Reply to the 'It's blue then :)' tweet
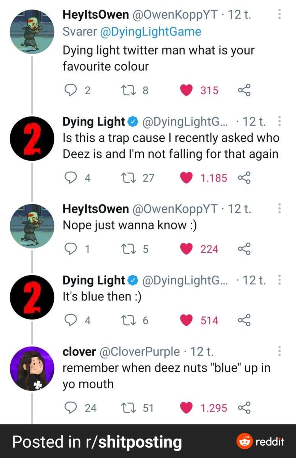 (x=70, y=320)
